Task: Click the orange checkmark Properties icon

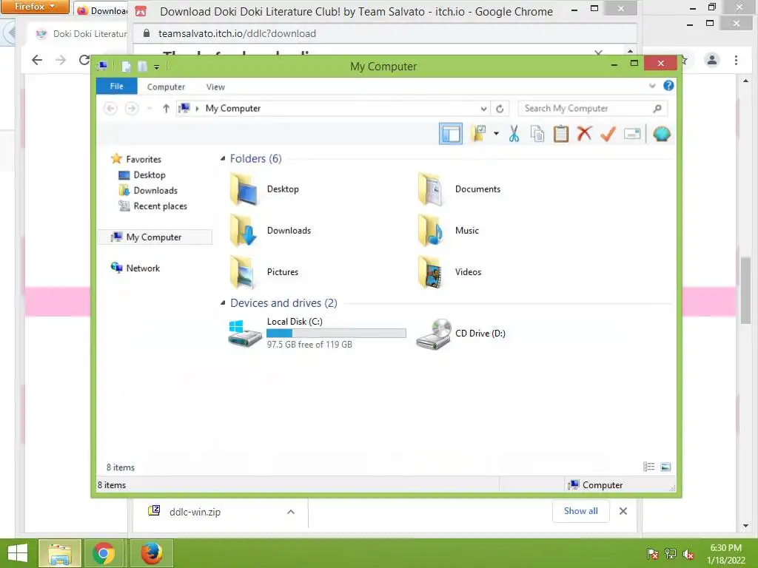Action: pos(608,134)
